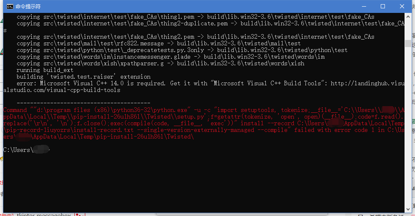Click scrollbar track above the thumb

pyautogui.click(x=407, y=29)
